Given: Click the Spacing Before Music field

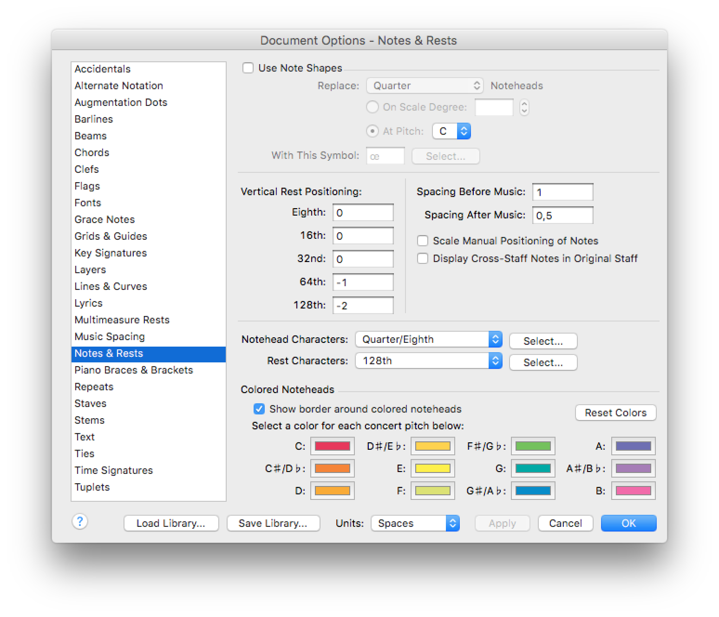Looking at the screenshot, I should (563, 192).
